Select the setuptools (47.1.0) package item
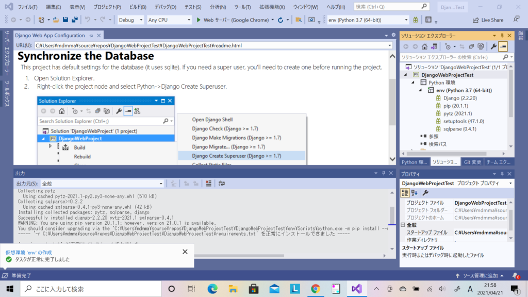This screenshot has width=528, height=297. [464, 121]
